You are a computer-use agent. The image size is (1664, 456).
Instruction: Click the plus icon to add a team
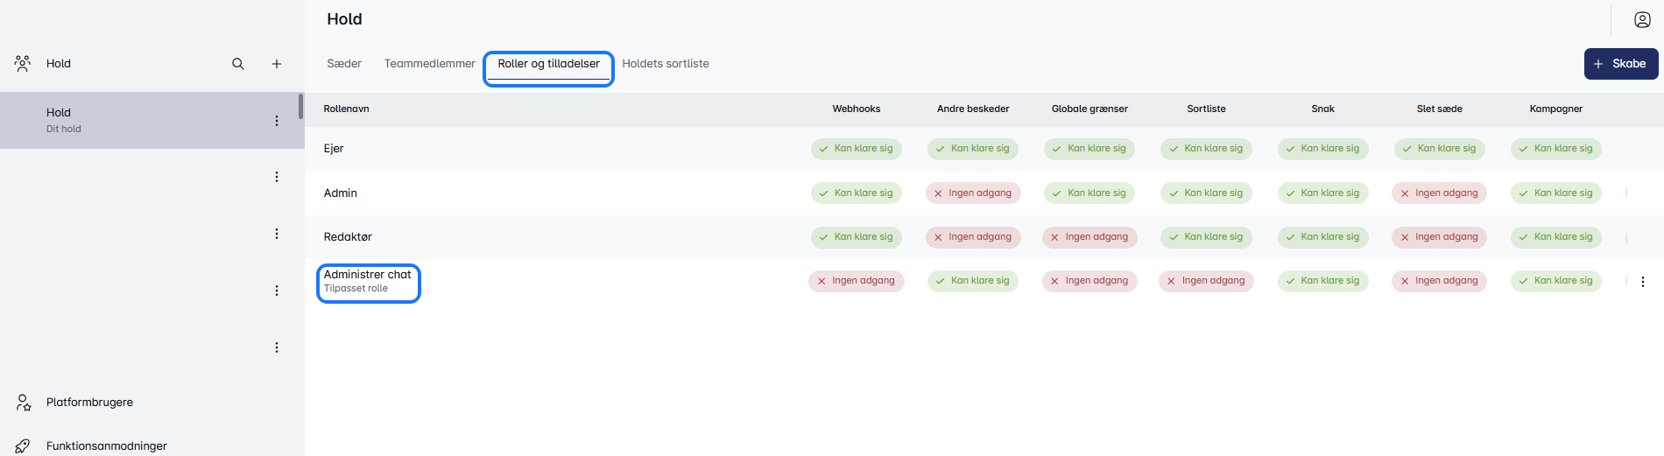coord(277,64)
